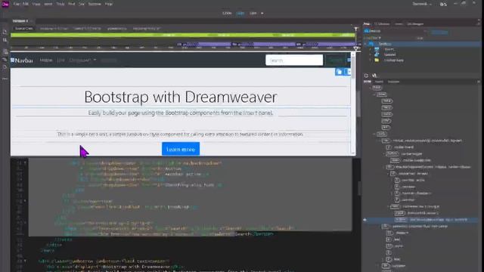Select the DOM panel tab
This screenshot has height=272, width=484.
tap(368, 82)
